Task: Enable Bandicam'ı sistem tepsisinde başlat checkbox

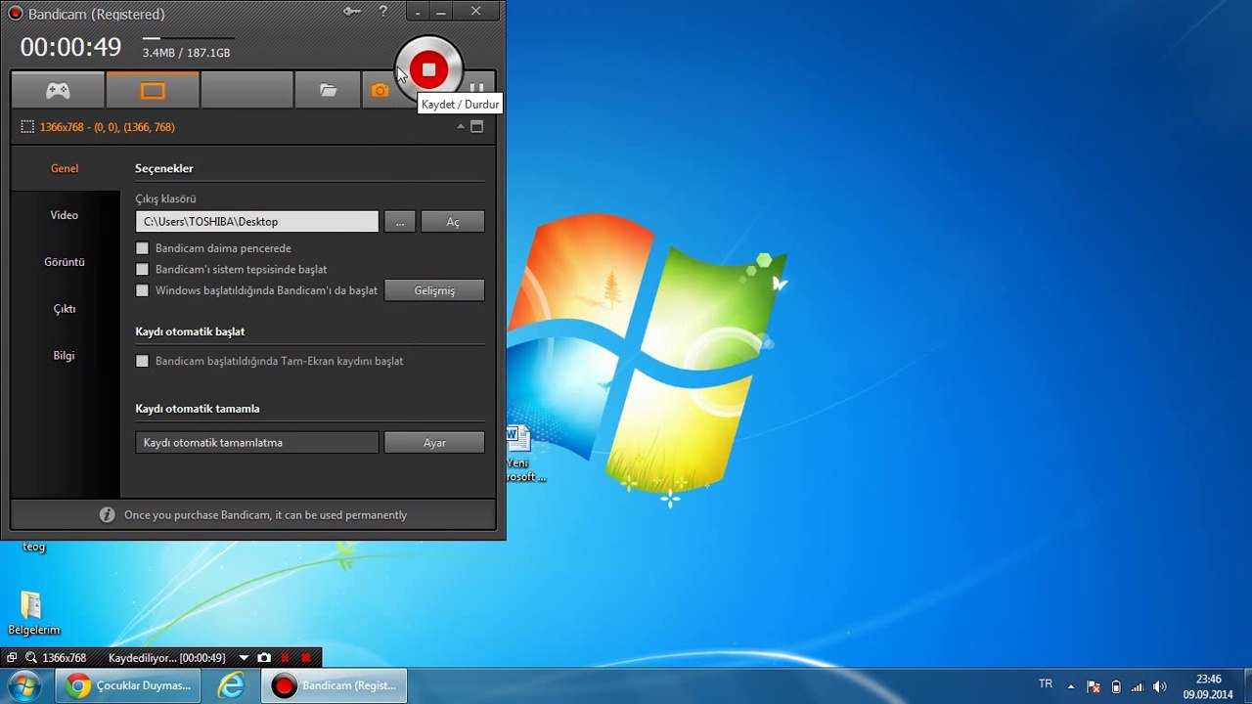Action: pyautogui.click(x=143, y=270)
